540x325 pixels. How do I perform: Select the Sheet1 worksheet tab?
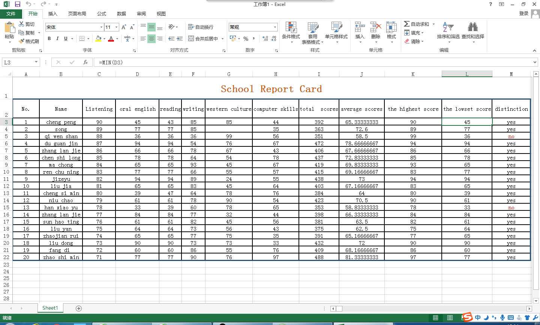(50, 308)
